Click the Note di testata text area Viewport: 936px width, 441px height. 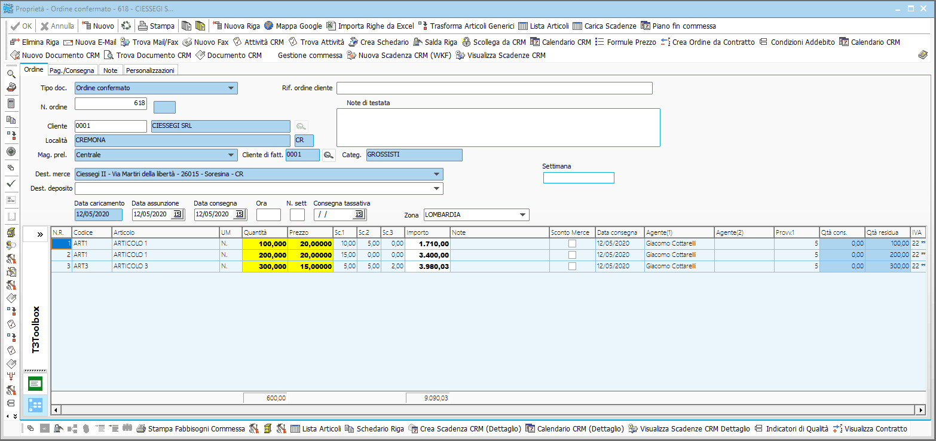pyautogui.click(x=498, y=127)
